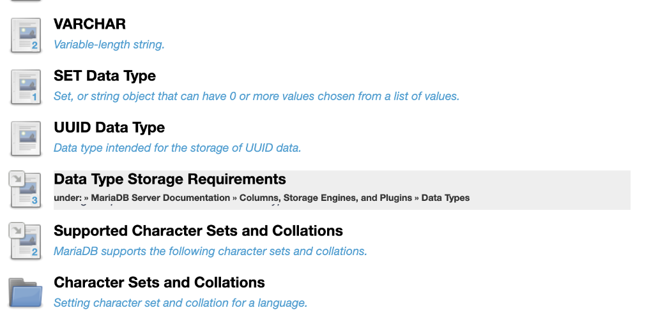Click the Data Type Storage Requirements shortcut icon
The image size is (667, 324).
point(25,189)
